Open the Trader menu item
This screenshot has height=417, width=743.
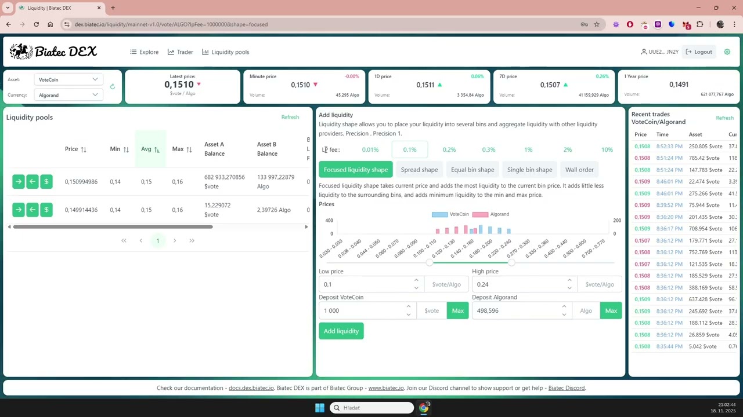(x=181, y=52)
